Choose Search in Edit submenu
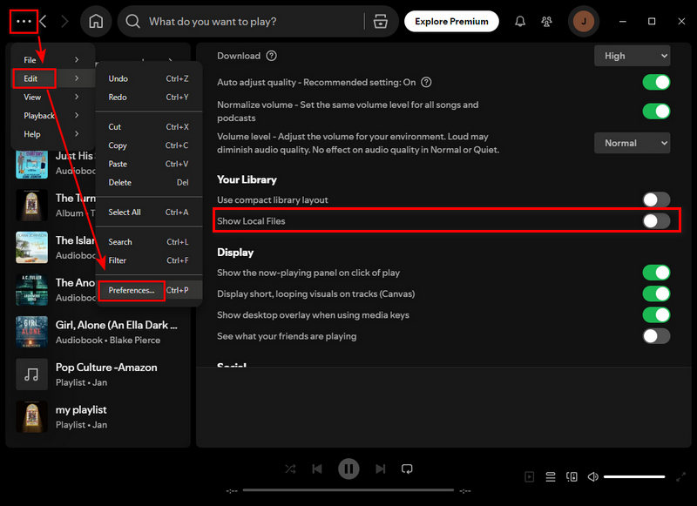 pyautogui.click(x=149, y=242)
